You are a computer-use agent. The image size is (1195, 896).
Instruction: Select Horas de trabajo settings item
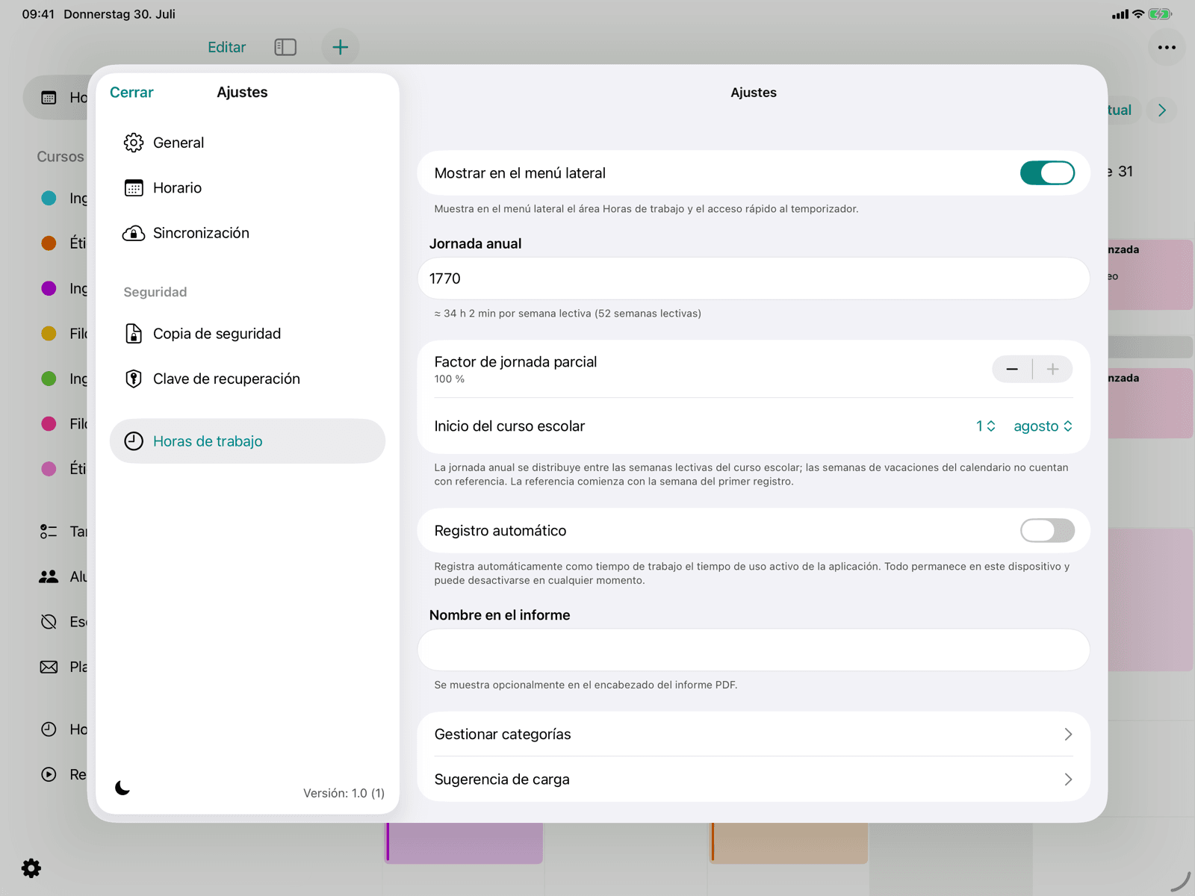pyautogui.click(x=247, y=441)
